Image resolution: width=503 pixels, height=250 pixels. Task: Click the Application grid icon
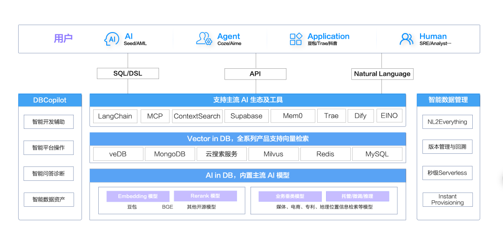[296, 39]
